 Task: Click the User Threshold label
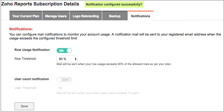pos(26,88)
